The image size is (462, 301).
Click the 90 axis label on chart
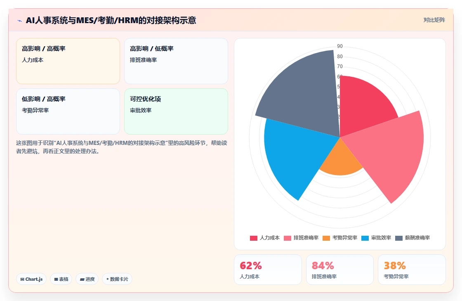(x=340, y=46)
